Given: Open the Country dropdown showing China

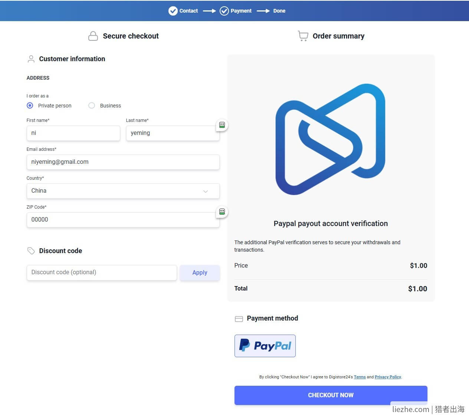Looking at the screenshot, I should click(x=123, y=191).
